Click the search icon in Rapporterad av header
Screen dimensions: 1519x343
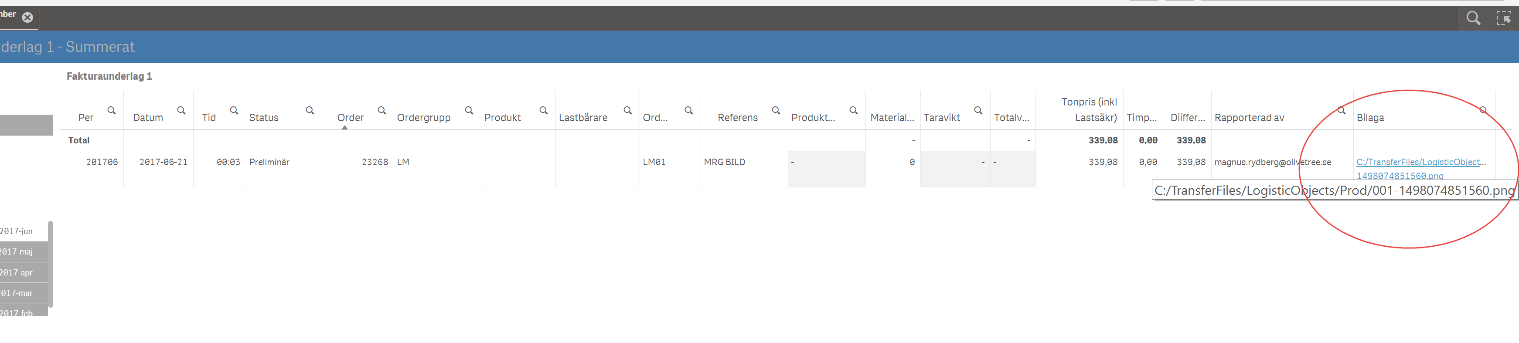point(1342,110)
